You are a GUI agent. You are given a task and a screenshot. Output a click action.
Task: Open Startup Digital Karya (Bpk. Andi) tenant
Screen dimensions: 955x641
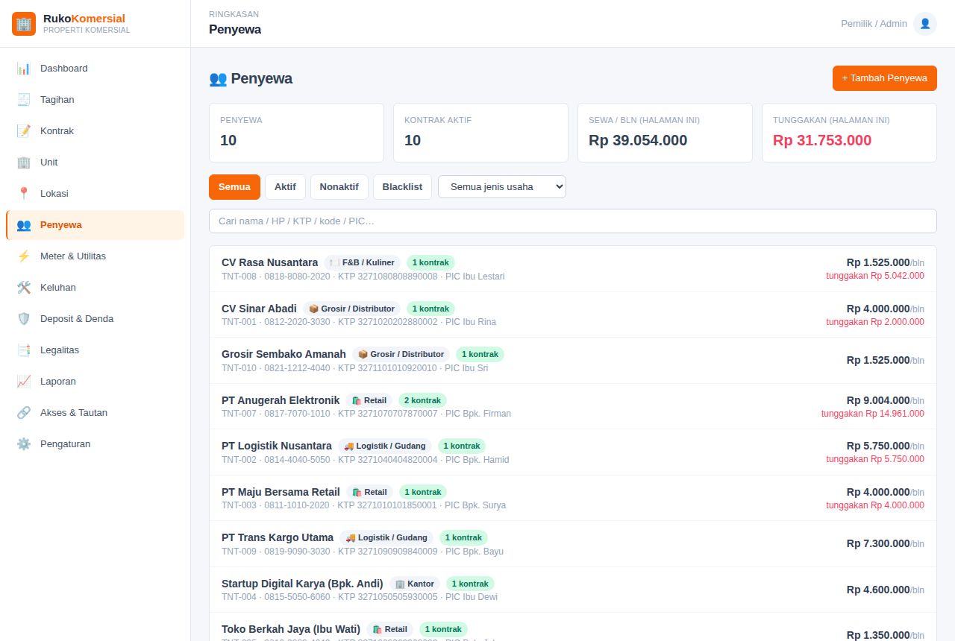(573, 590)
